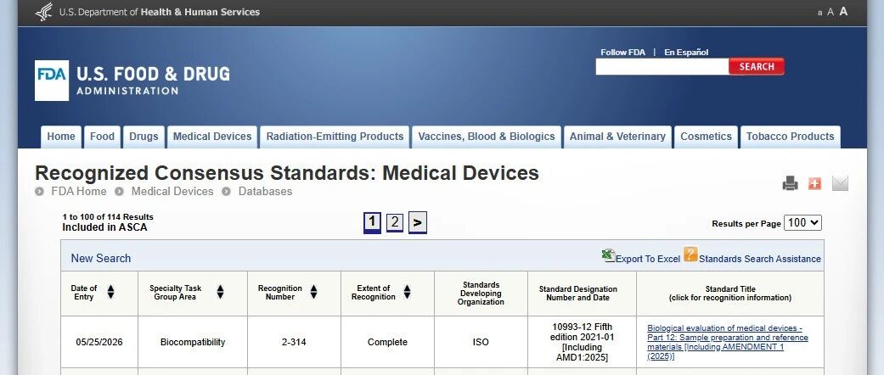Select largest text size 'A'
Screen dimensions: 884x375
(843, 11)
